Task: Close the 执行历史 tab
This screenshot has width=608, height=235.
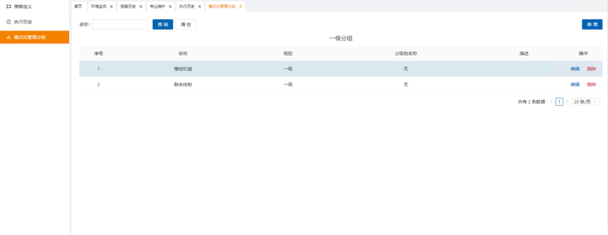Action: [x=200, y=7]
